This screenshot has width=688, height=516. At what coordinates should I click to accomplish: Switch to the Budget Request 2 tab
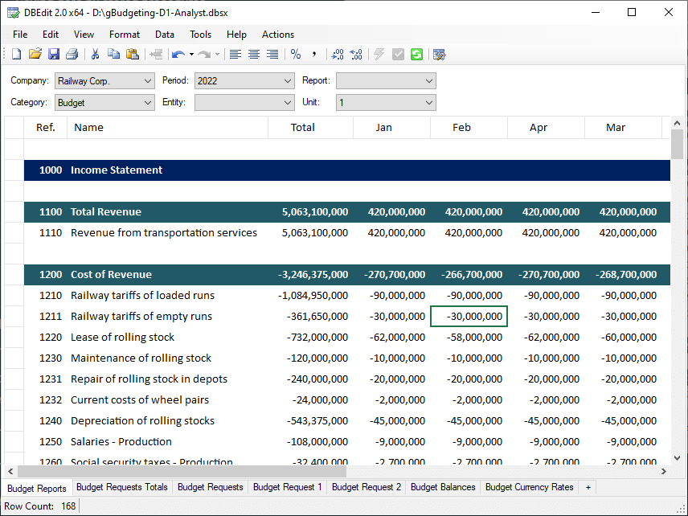(367, 487)
